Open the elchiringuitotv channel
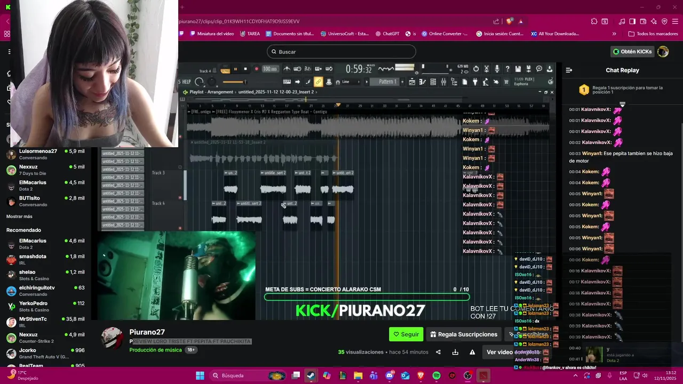The height and width of the screenshot is (384, 683). point(45,291)
